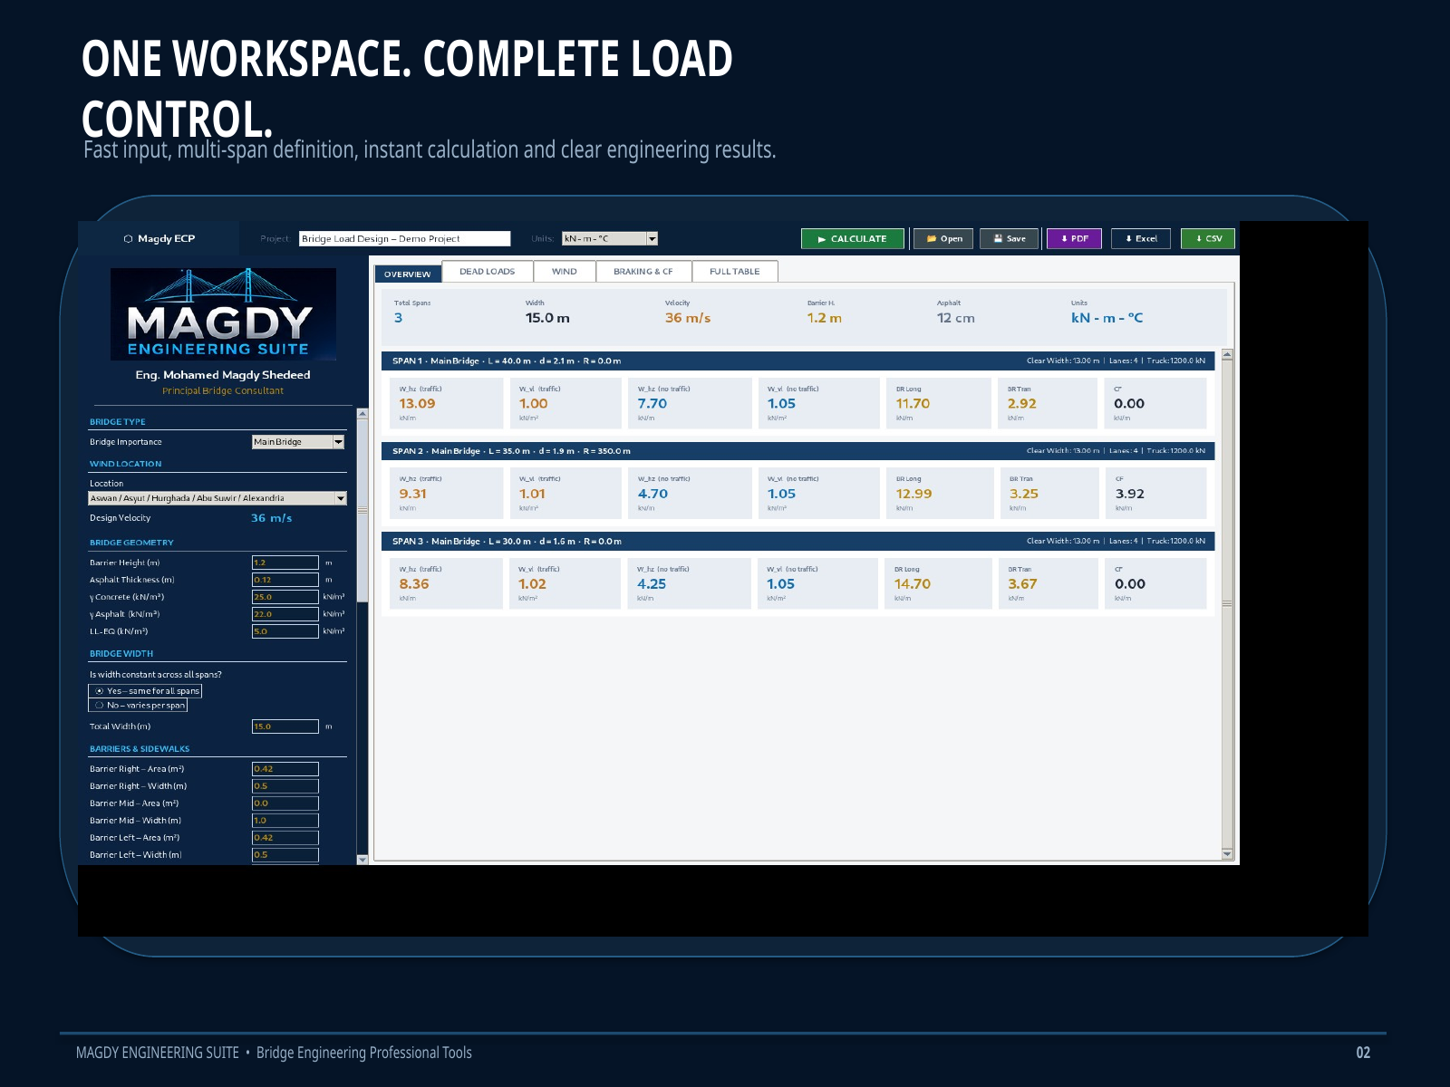Click the SPAN 2 header bar
The image size is (1450, 1087).
(x=797, y=451)
